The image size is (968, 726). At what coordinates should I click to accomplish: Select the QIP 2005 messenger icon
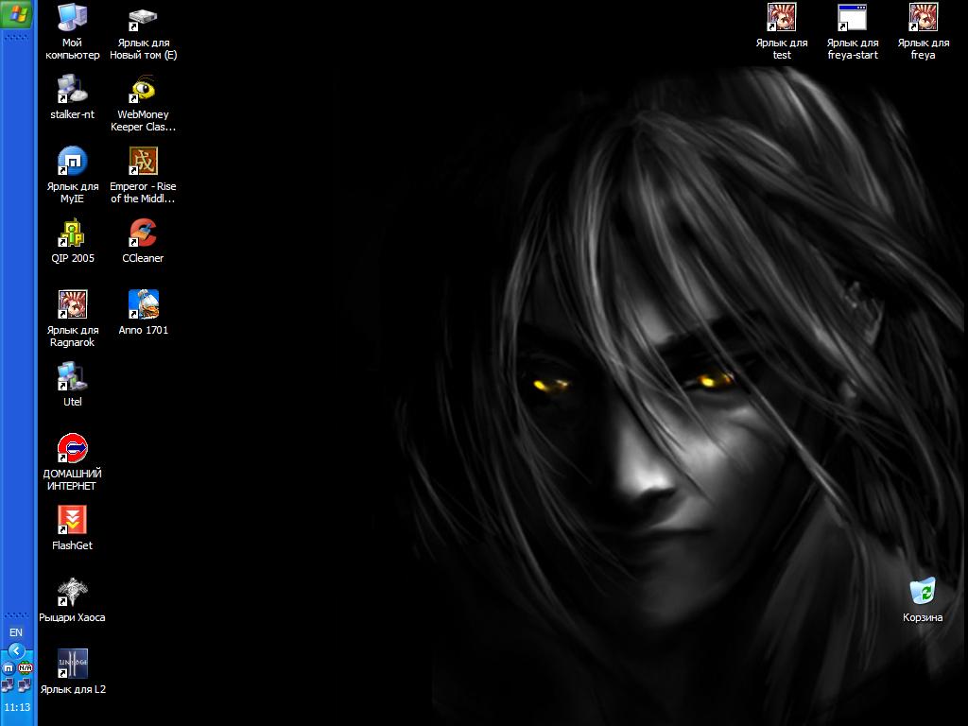[72, 241]
